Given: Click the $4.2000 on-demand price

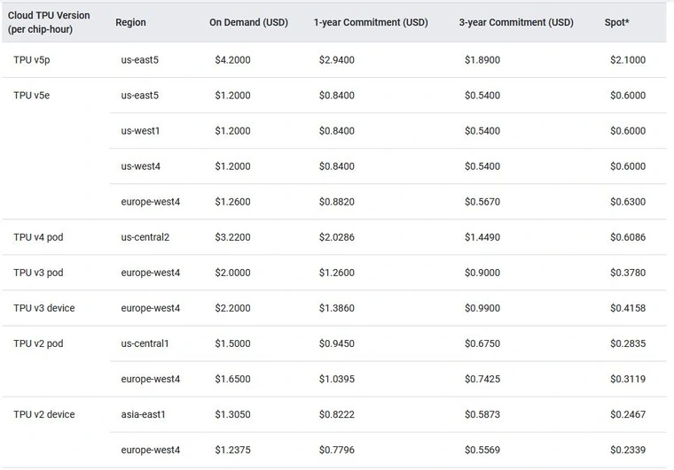Looking at the screenshot, I should point(232,60).
